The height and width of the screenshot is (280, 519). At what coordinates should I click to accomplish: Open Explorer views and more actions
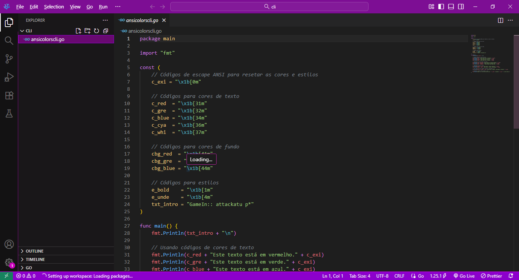pyautogui.click(x=105, y=20)
